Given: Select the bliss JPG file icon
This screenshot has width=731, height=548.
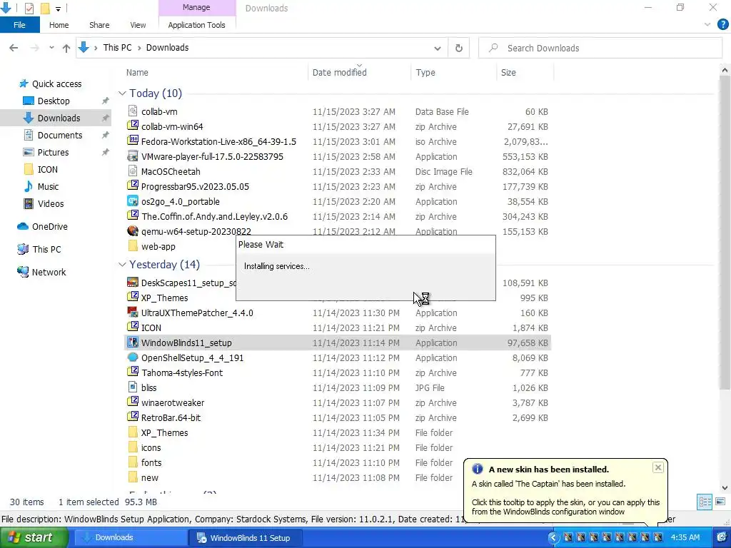Looking at the screenshot, I should pyautogui.click(x=133, y=387).
